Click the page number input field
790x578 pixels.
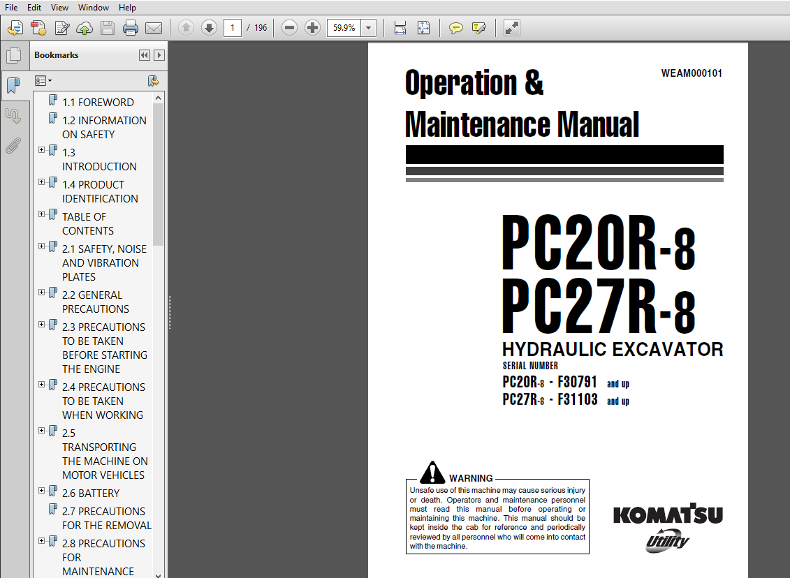click(233, 28)
